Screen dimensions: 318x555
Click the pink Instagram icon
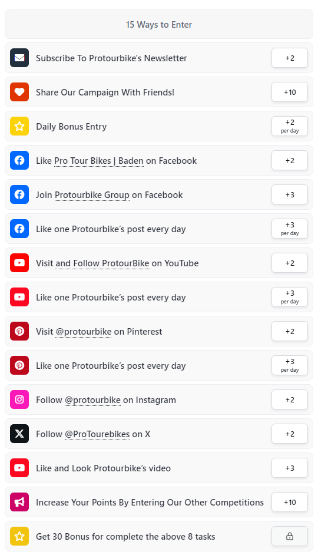pos(19,399)
